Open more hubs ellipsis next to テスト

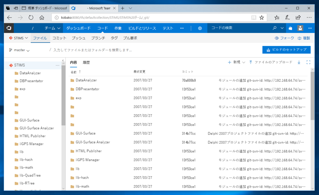coord(182,28)
